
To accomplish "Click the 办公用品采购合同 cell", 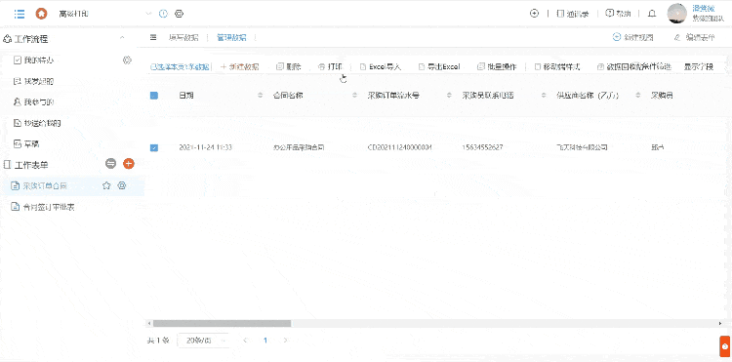I will 299,147.
